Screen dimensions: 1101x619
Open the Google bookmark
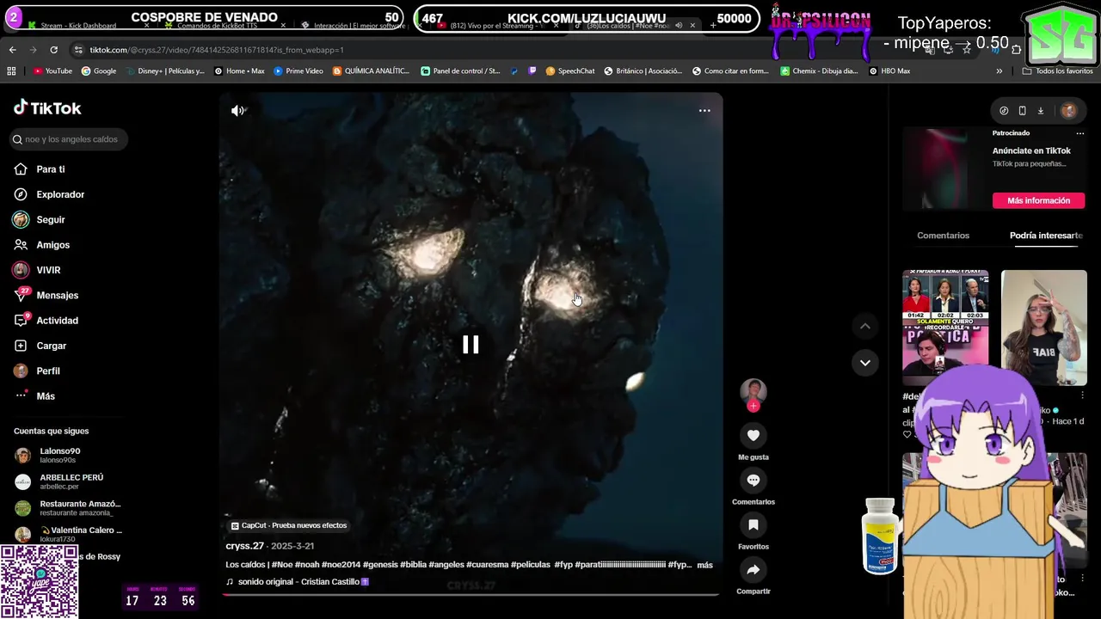pyautogui.click(x=99, y=71)
